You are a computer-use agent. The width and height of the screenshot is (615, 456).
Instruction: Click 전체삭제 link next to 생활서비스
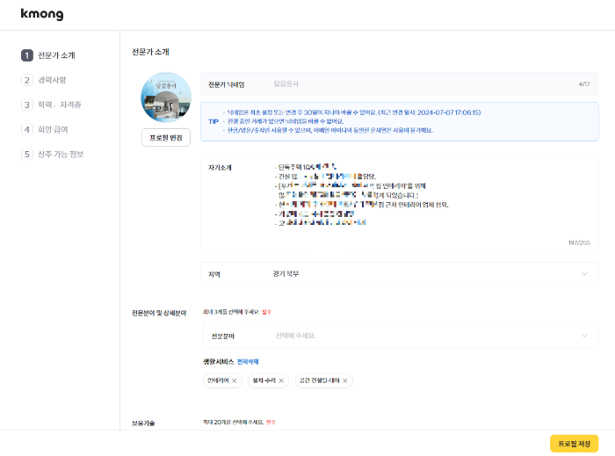point(248,361)
